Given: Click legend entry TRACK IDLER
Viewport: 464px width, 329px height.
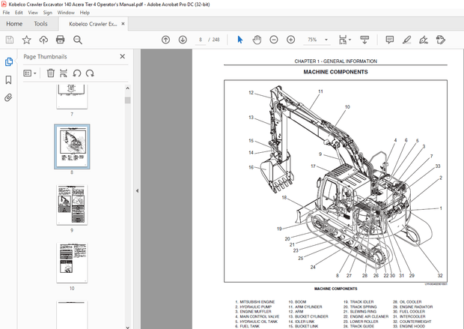Looking at the screenshot, I should [x=361, y=302].
